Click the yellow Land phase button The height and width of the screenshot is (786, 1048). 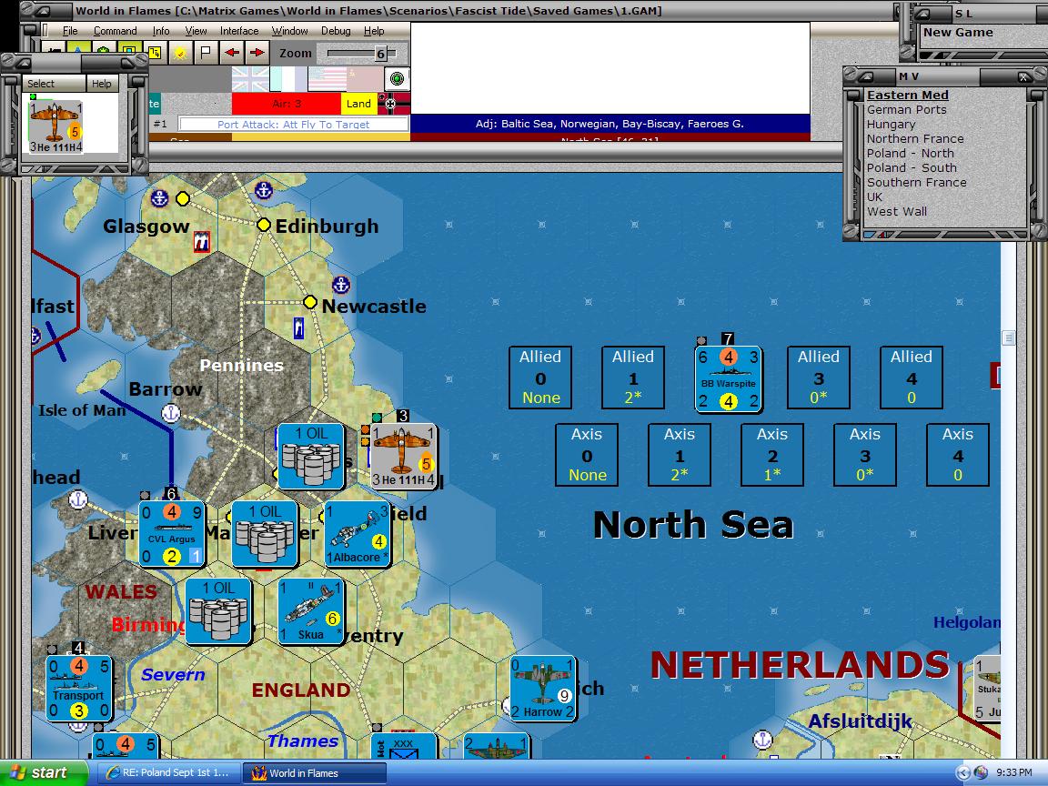[x=359, y=104]
